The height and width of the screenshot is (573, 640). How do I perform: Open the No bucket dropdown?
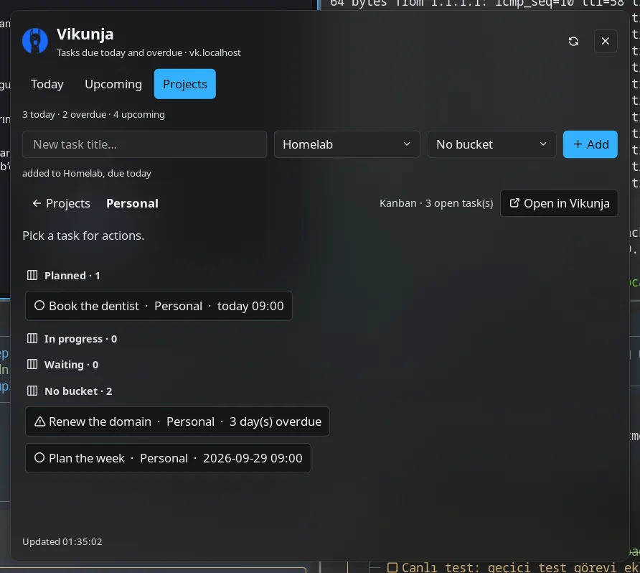point(491,144)
